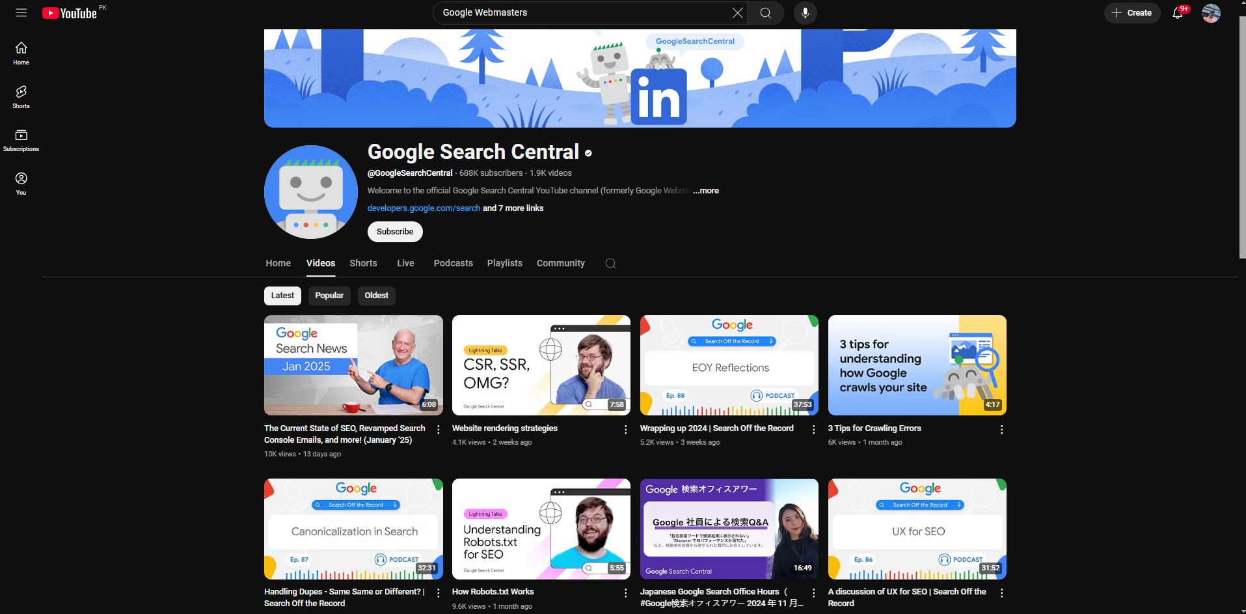Open the YouTube home logo
The image size is (1246, 614).
[x=70, y=12]
